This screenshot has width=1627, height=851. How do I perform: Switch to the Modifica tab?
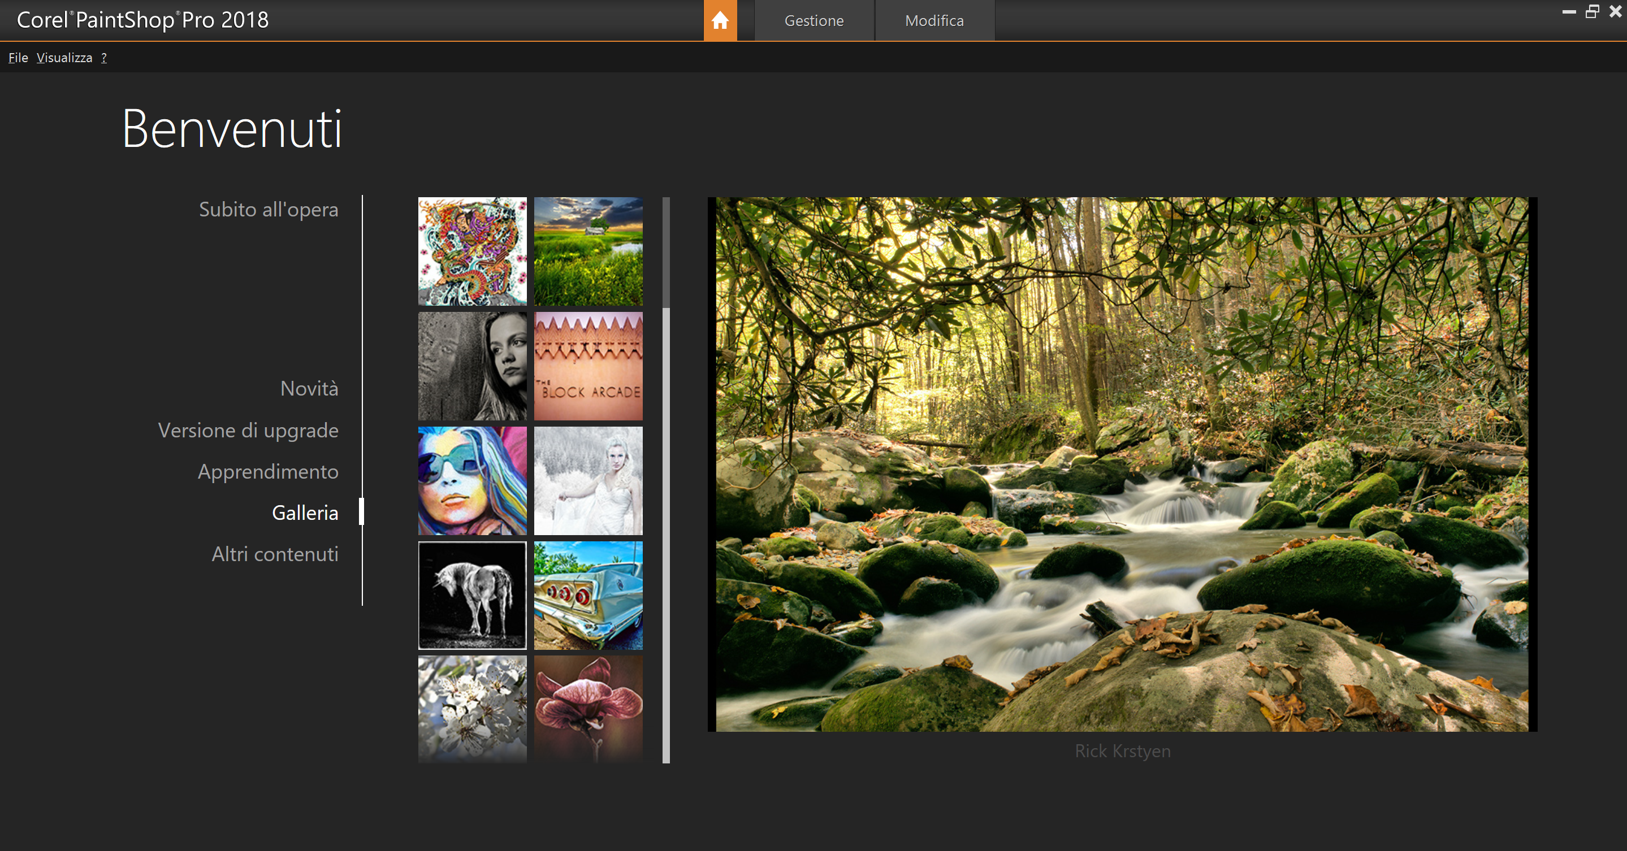click(934, 21)
